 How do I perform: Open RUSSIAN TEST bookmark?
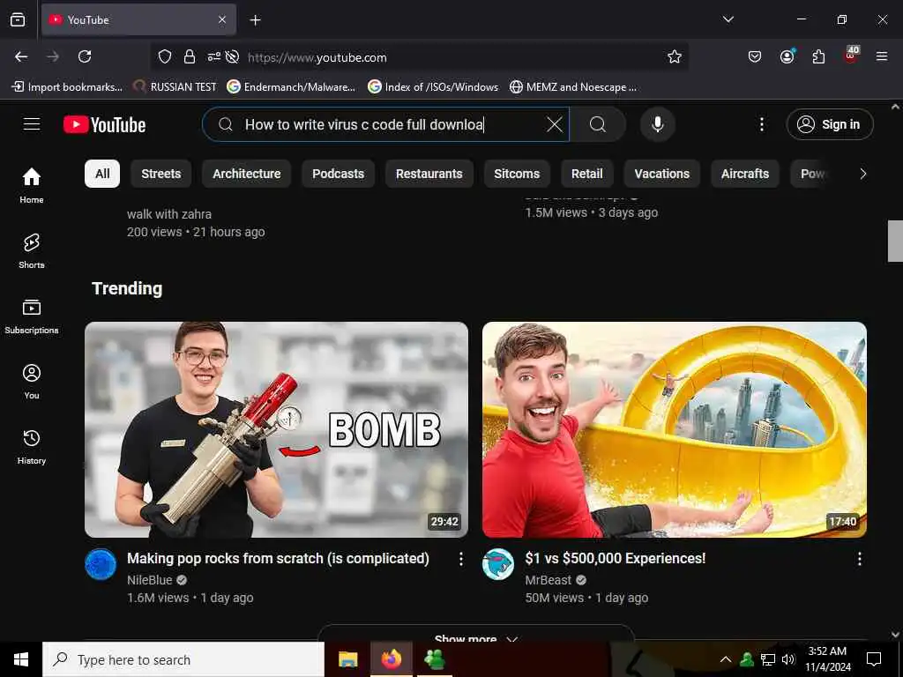[x=175, y=87]
